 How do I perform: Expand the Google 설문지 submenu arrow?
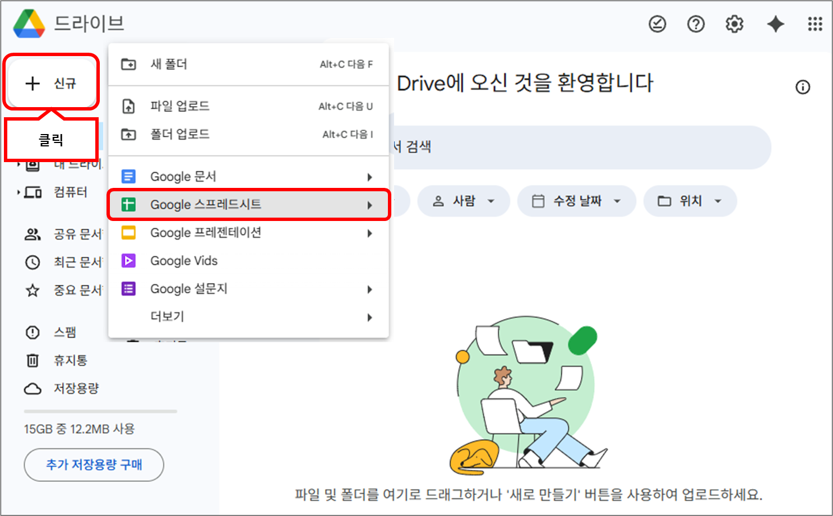coord(369,289)
